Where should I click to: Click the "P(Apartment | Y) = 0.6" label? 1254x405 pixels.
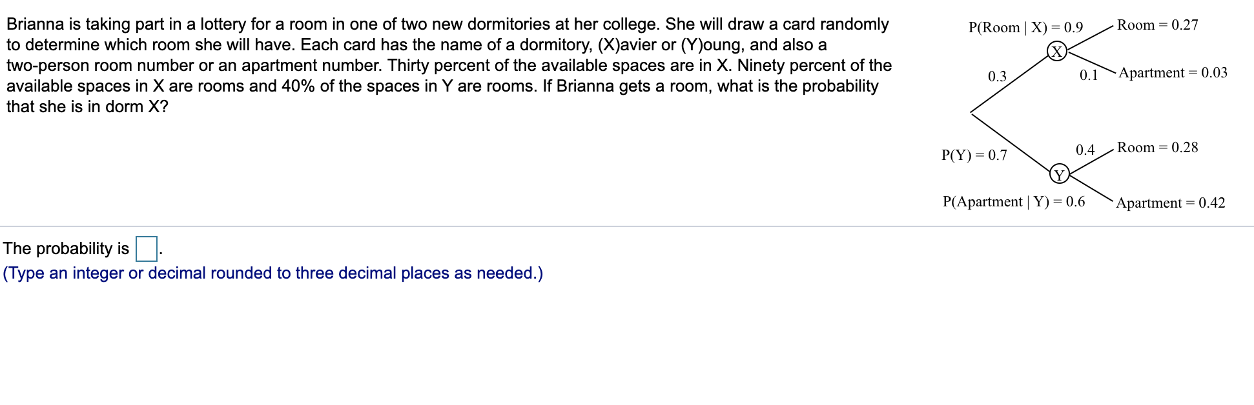(1013, 202)
